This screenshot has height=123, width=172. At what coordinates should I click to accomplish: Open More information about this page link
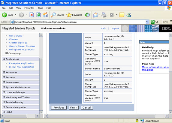click(x=155, y=68)
